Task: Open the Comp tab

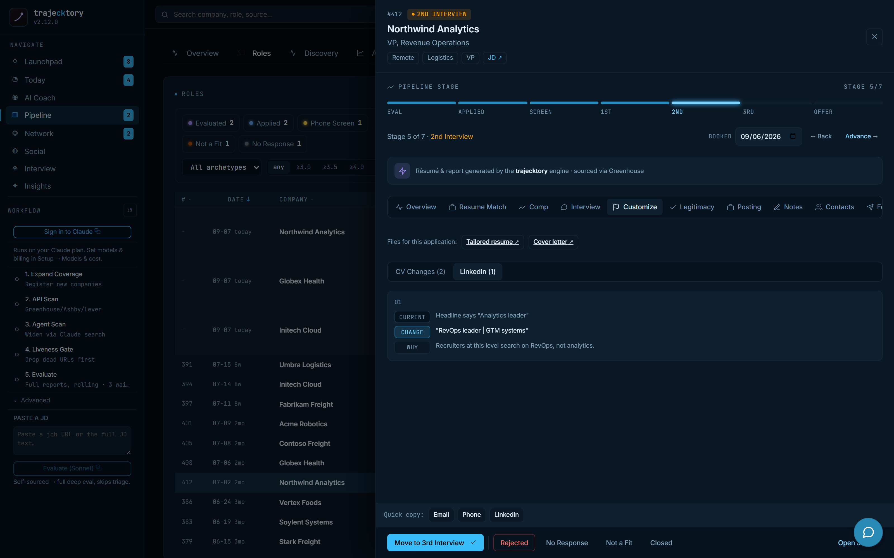Action: click(533, 207)
